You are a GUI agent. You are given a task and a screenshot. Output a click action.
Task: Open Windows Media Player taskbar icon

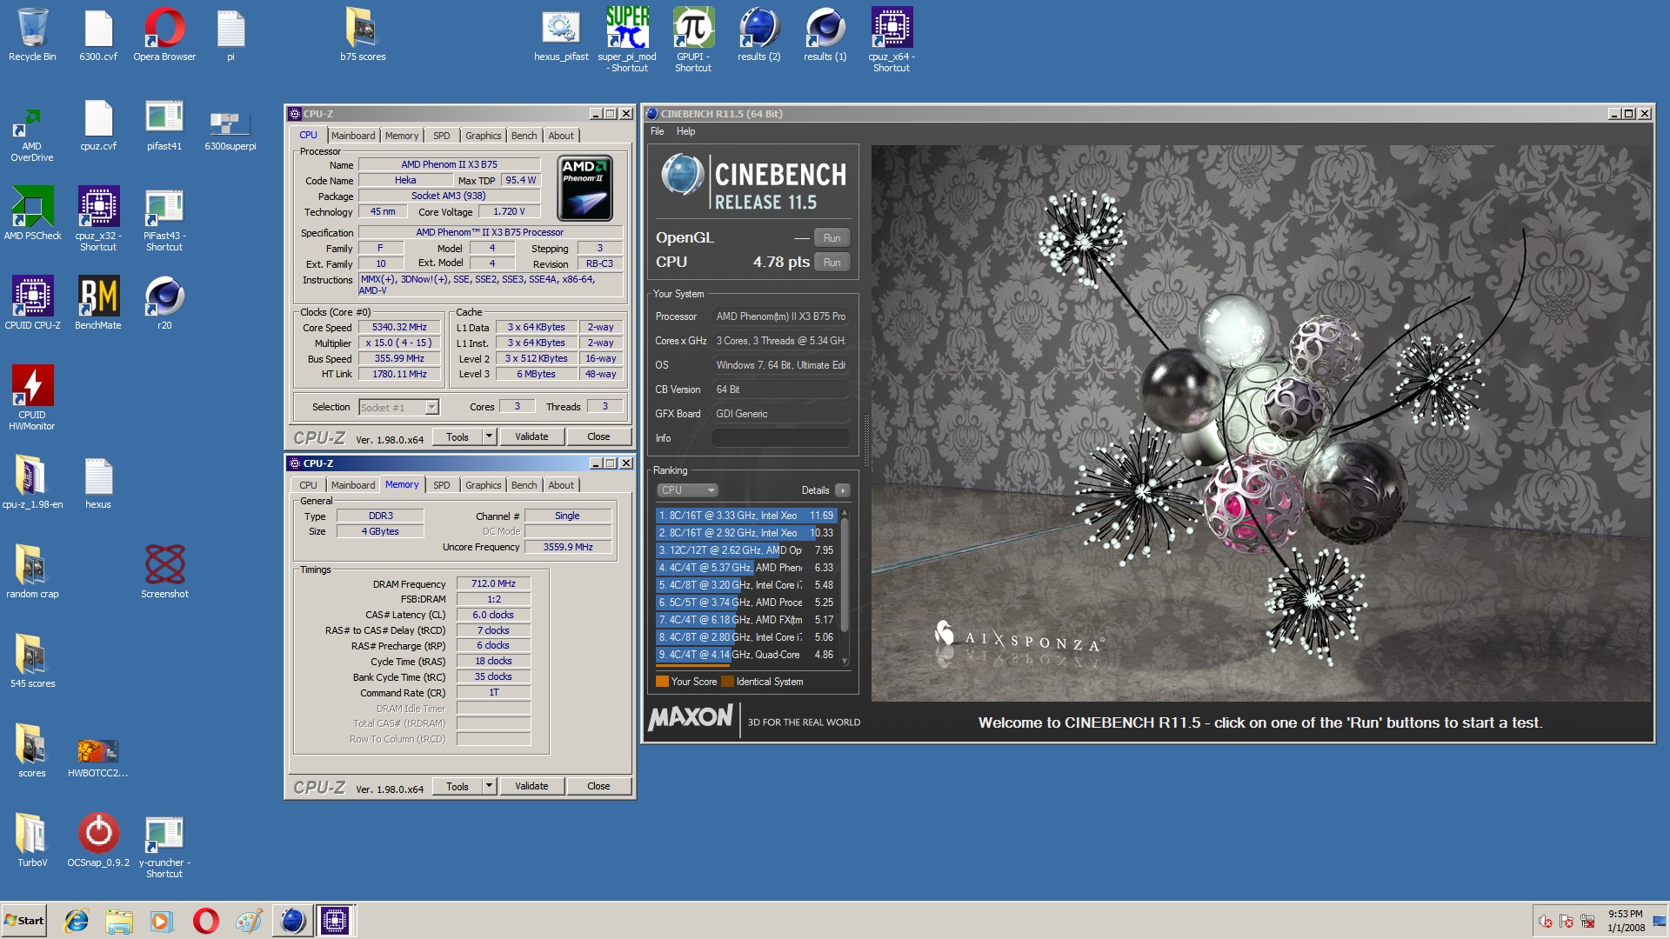click(162, 921)
